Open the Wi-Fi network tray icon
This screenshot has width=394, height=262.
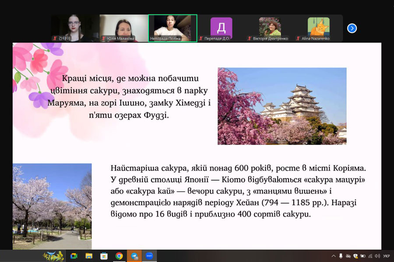point(370,256)
